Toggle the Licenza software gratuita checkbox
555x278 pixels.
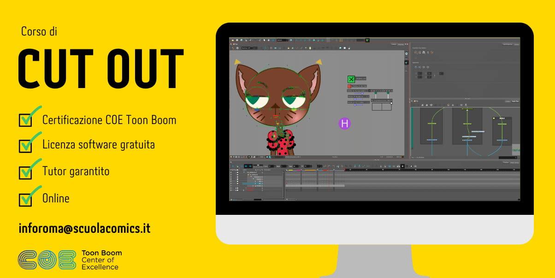(x=25, y=145)
